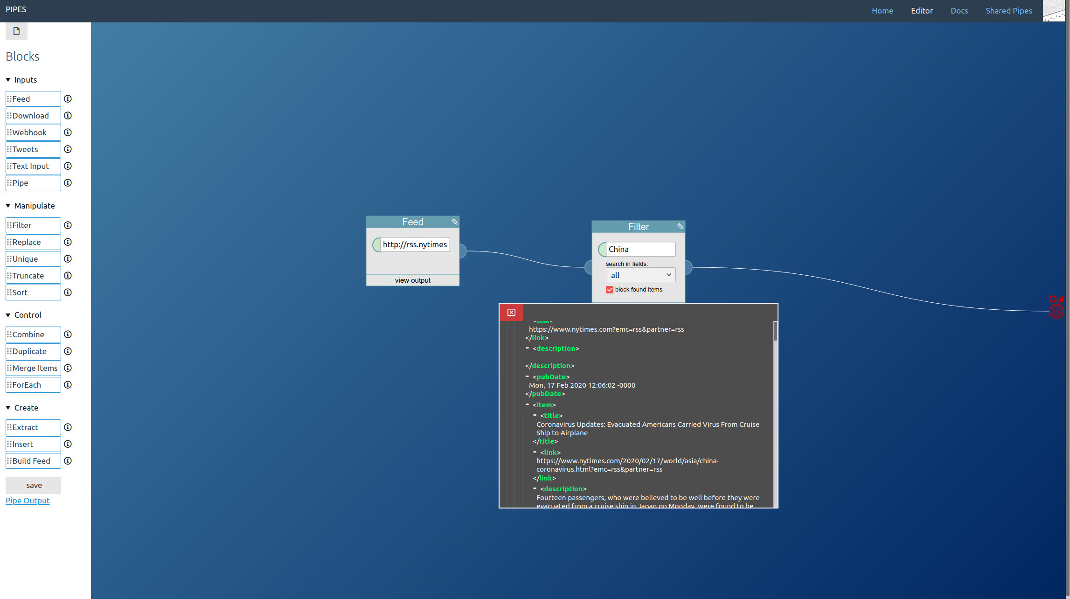This screenshot has height=599, width=1070.
Task: Select the Merge Items block in sidebar
Action: click(x=33, y=368)
